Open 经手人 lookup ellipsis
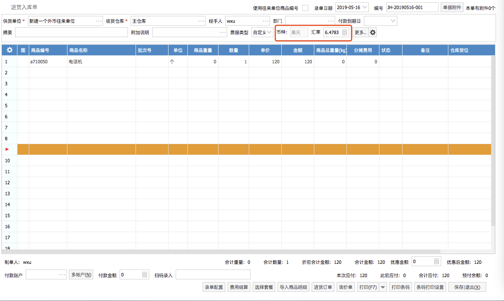 [266, 21]
